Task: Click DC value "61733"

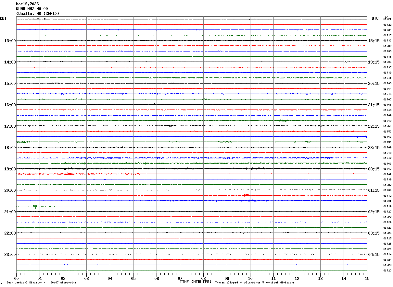Action: pyautogui.click(x=387, y=52)
